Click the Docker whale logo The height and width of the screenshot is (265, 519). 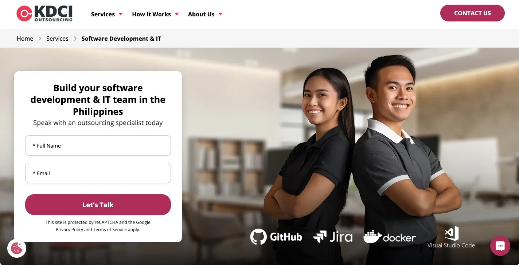click(390, 237)
